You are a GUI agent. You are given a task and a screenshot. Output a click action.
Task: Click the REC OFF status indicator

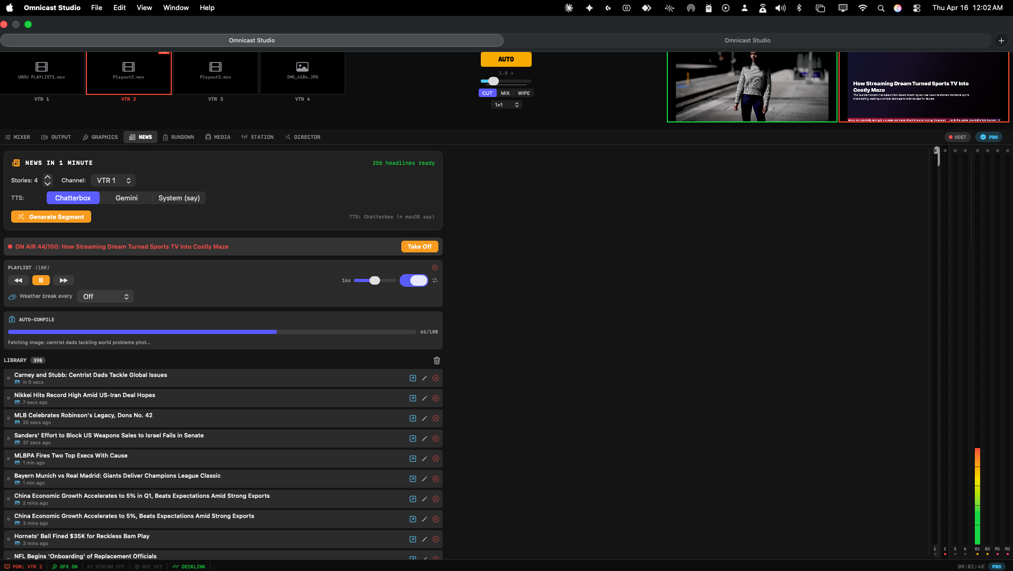pos(148,567)
